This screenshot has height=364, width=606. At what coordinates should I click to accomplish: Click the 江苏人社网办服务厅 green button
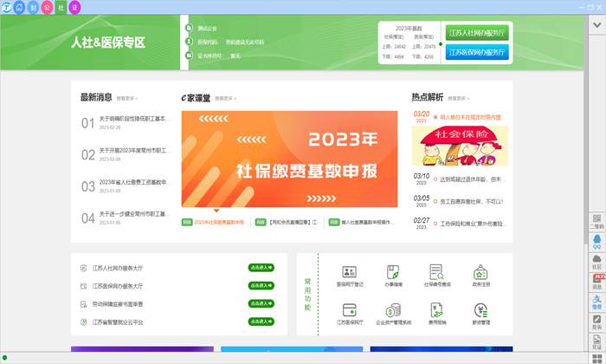coord(477,33)
